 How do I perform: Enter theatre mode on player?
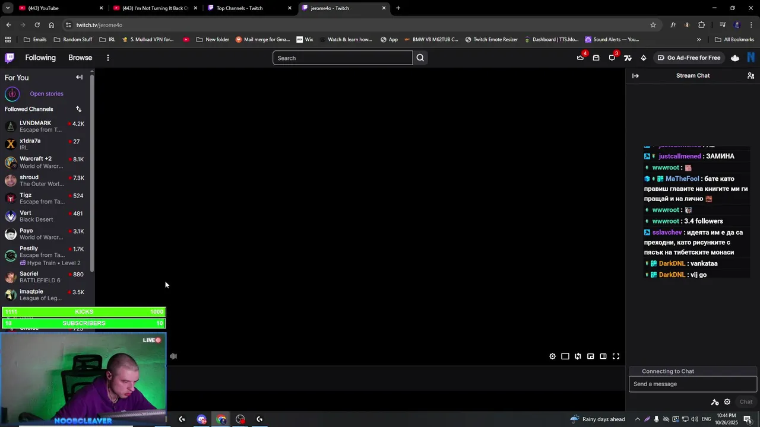click(x=565, y=356)
